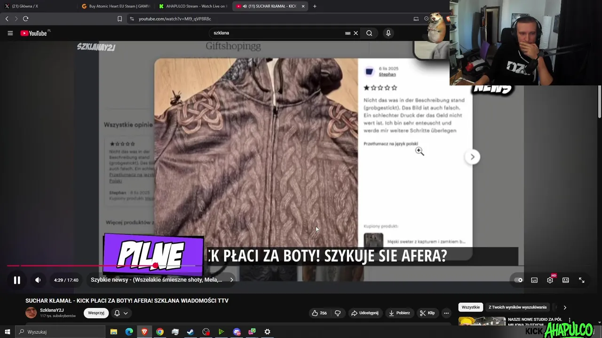The width and height of the screenshot is (602, 338).
Task: Pause the YouTube video
Action: 17,280
